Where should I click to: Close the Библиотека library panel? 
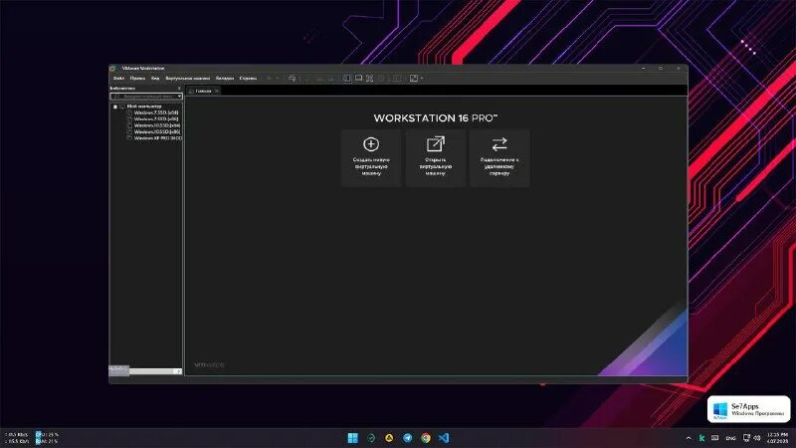pyautogui.click(x=179, y=89)
